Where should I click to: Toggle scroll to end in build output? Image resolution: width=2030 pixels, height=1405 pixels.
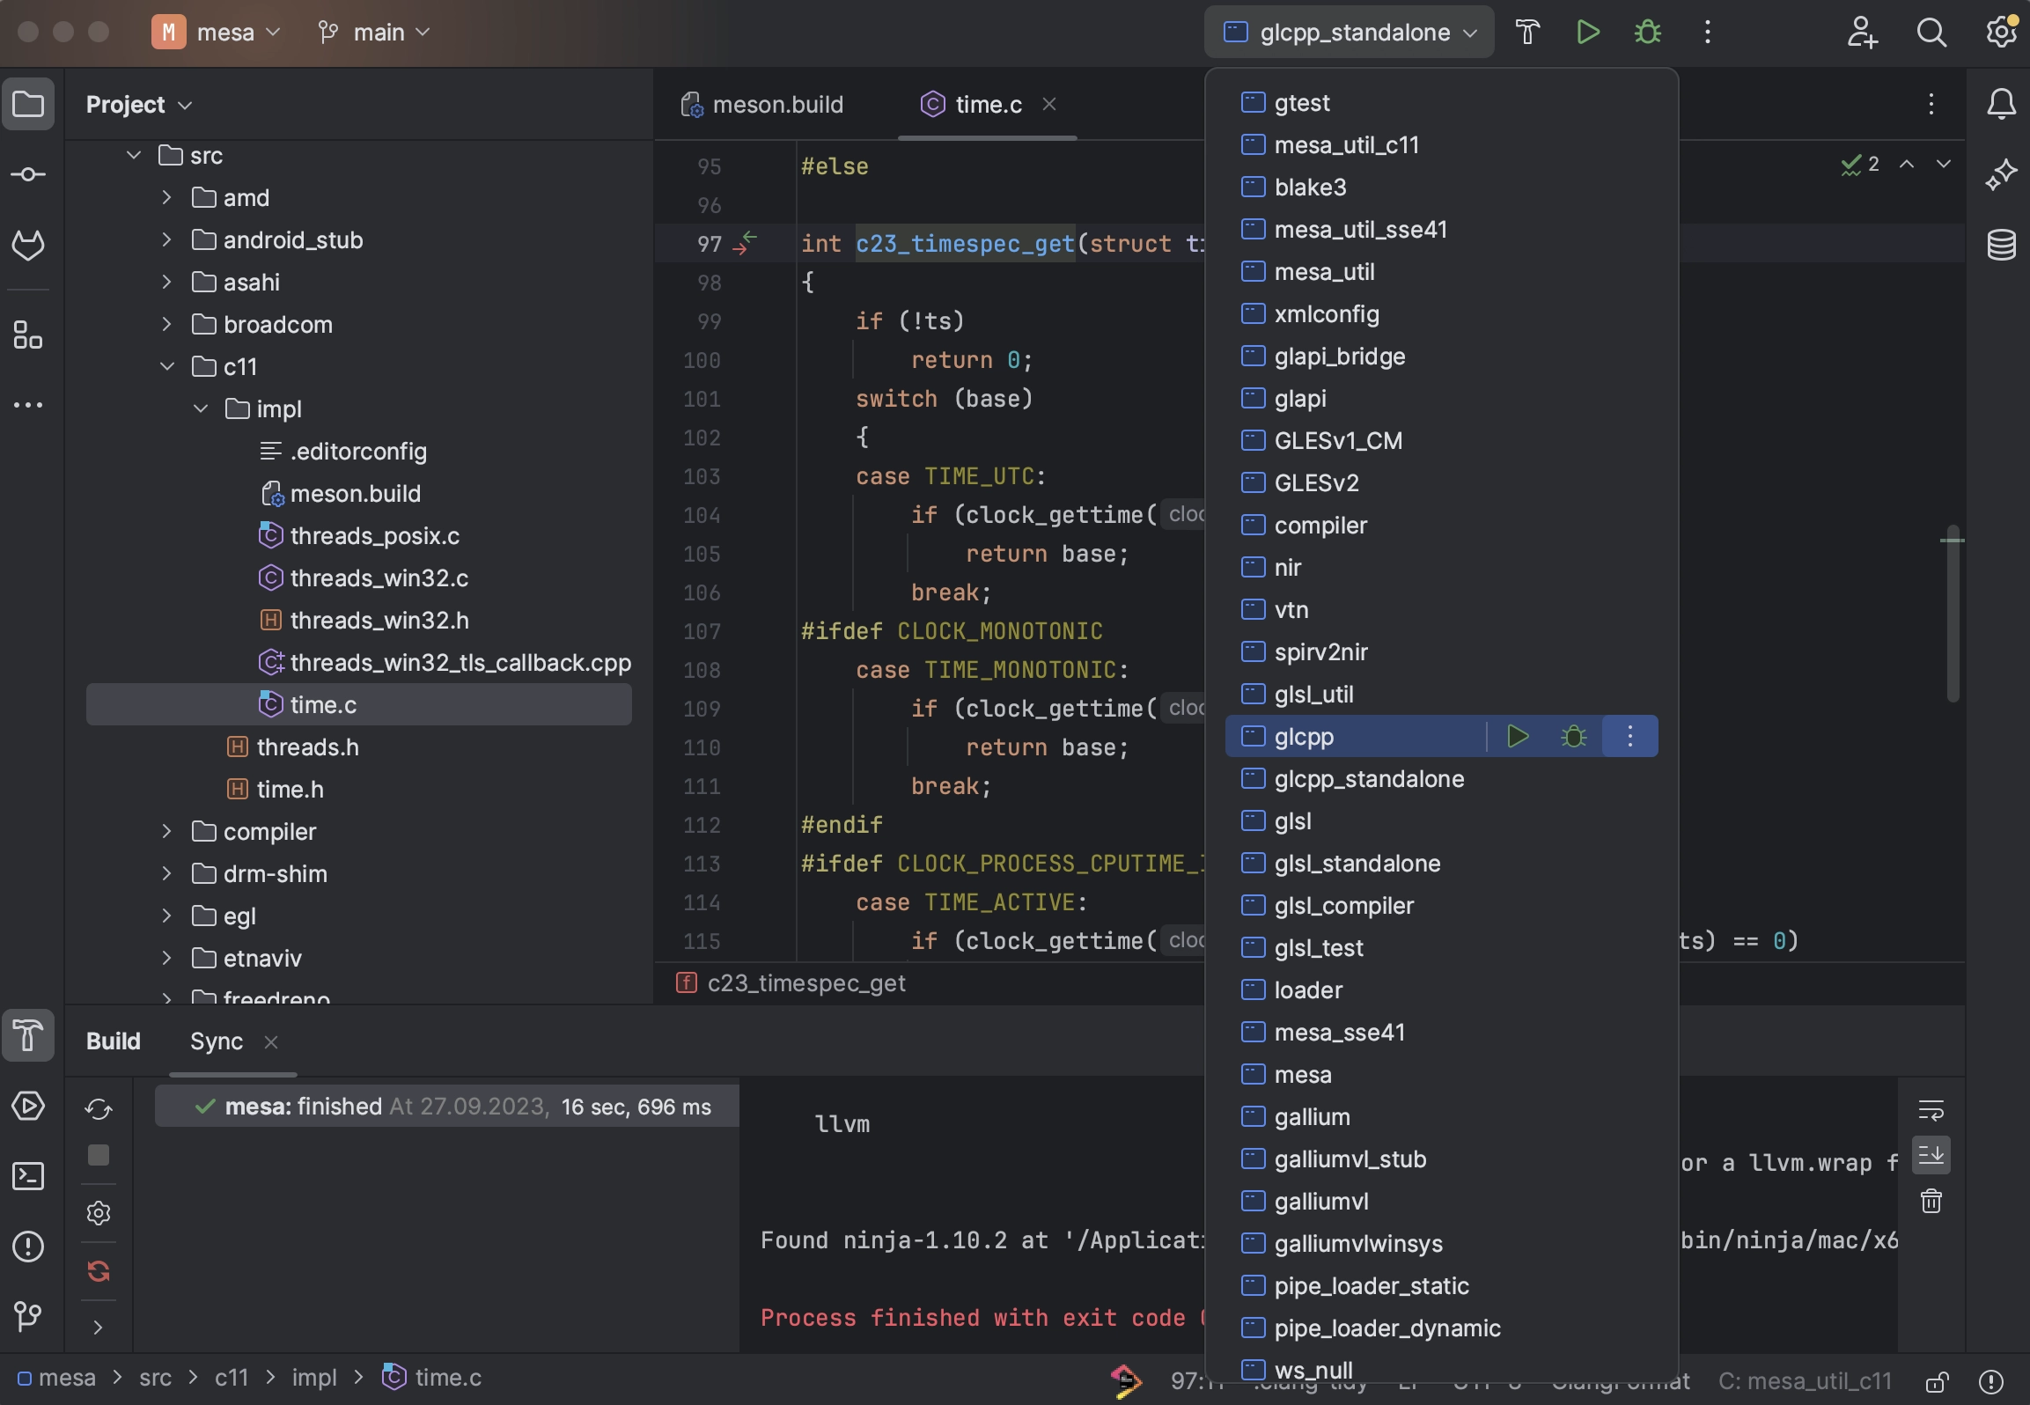pyautogui.click(x=1931, y=1155)
